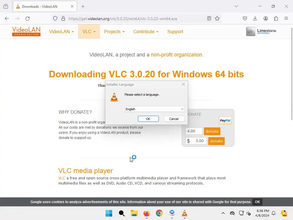Expand the VideoLAN nav menu
Image resolution: width=293 pixels, height=220 pixels.
61,32
